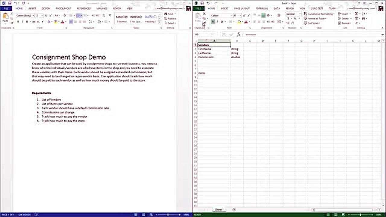Select cell containing 'FirstName' in Excel
Screen dimensions: 386x217
[x=214, y=49]
